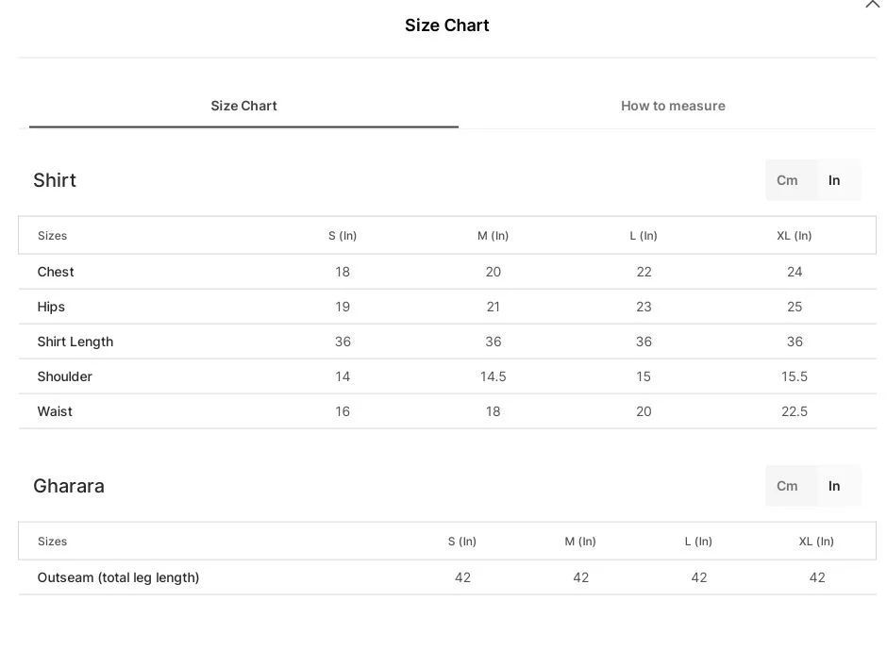Switch Shirt measurements to Cm

click(788, 180)
